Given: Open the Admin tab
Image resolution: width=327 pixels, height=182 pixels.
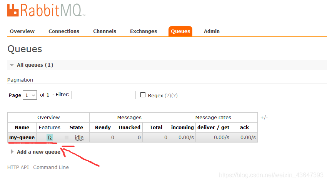Looking at the screenshot, I should 212,31.
